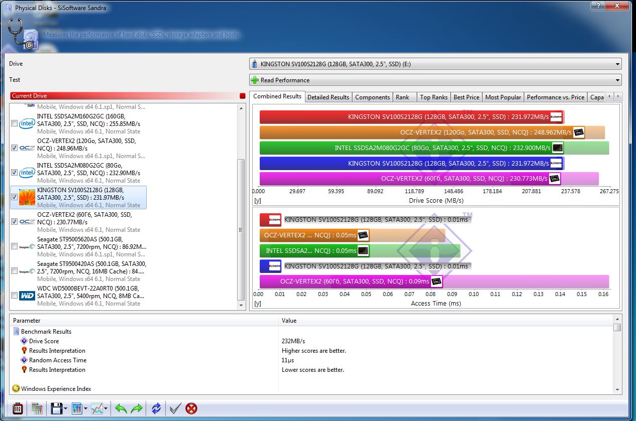
Task: Click the flower icon for Kingston SV100S2128G
Action: tap(27, 197)
